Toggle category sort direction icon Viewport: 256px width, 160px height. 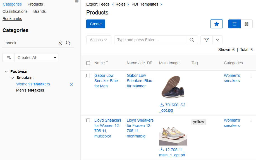(x=9, y=58)
